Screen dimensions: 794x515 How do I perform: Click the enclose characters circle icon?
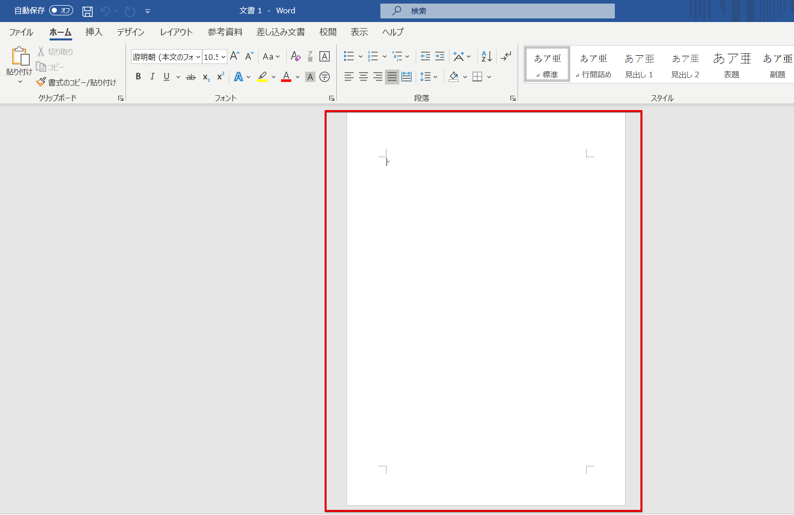pos(325,77)
